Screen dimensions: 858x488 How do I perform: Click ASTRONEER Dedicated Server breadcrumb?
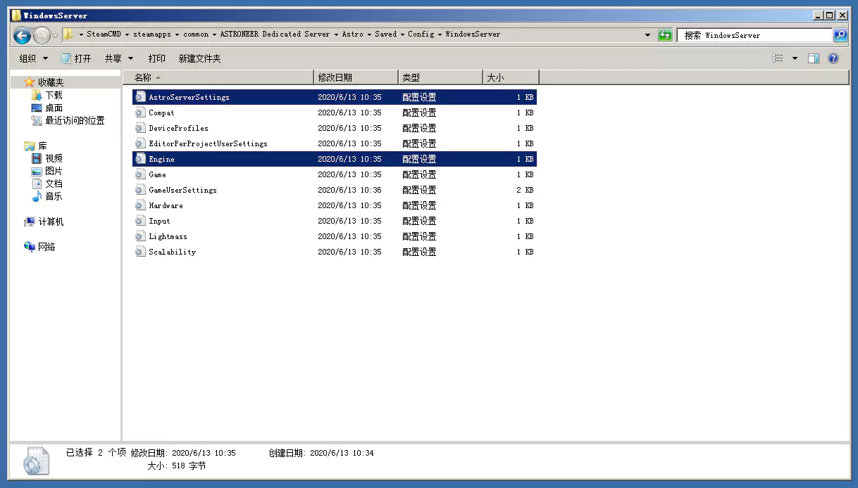point(275,34)
